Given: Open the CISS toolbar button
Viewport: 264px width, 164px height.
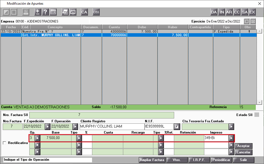Looking at the screenshot, I should tap(96, 12).
